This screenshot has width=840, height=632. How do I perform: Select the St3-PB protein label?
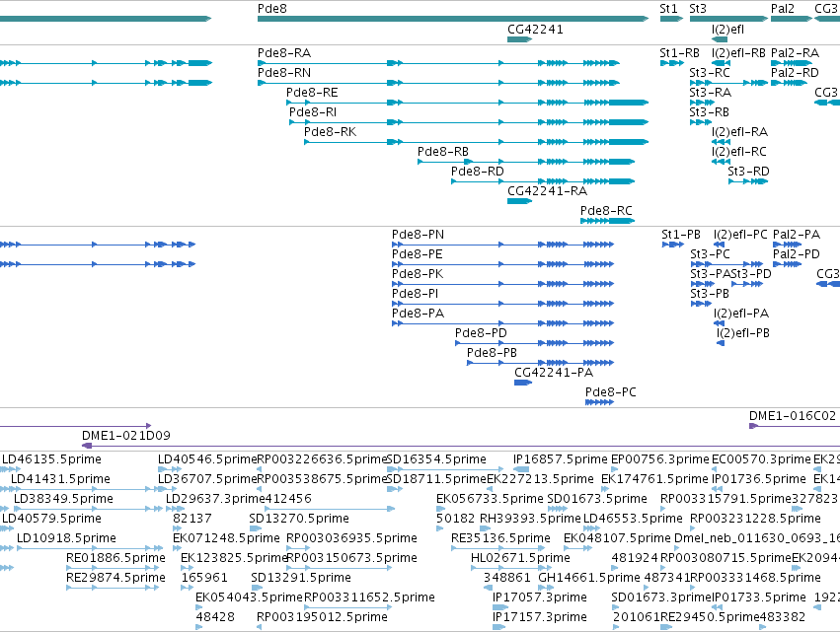point(710,295)
